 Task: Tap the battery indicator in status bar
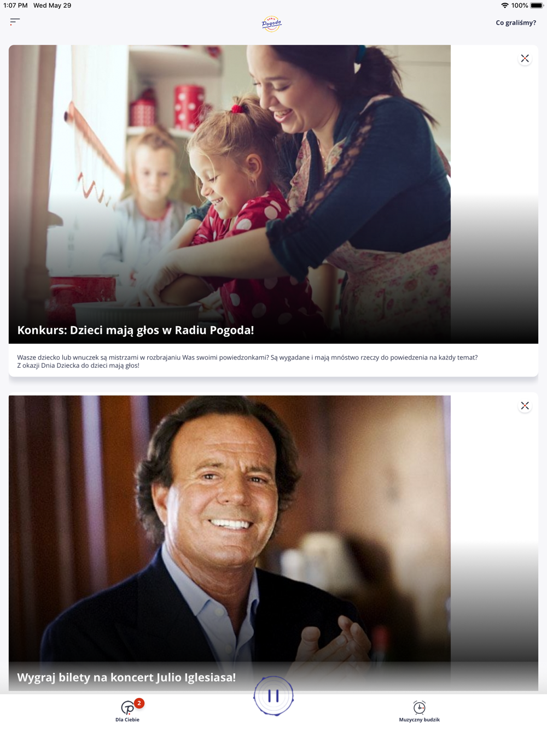(537, 5)
